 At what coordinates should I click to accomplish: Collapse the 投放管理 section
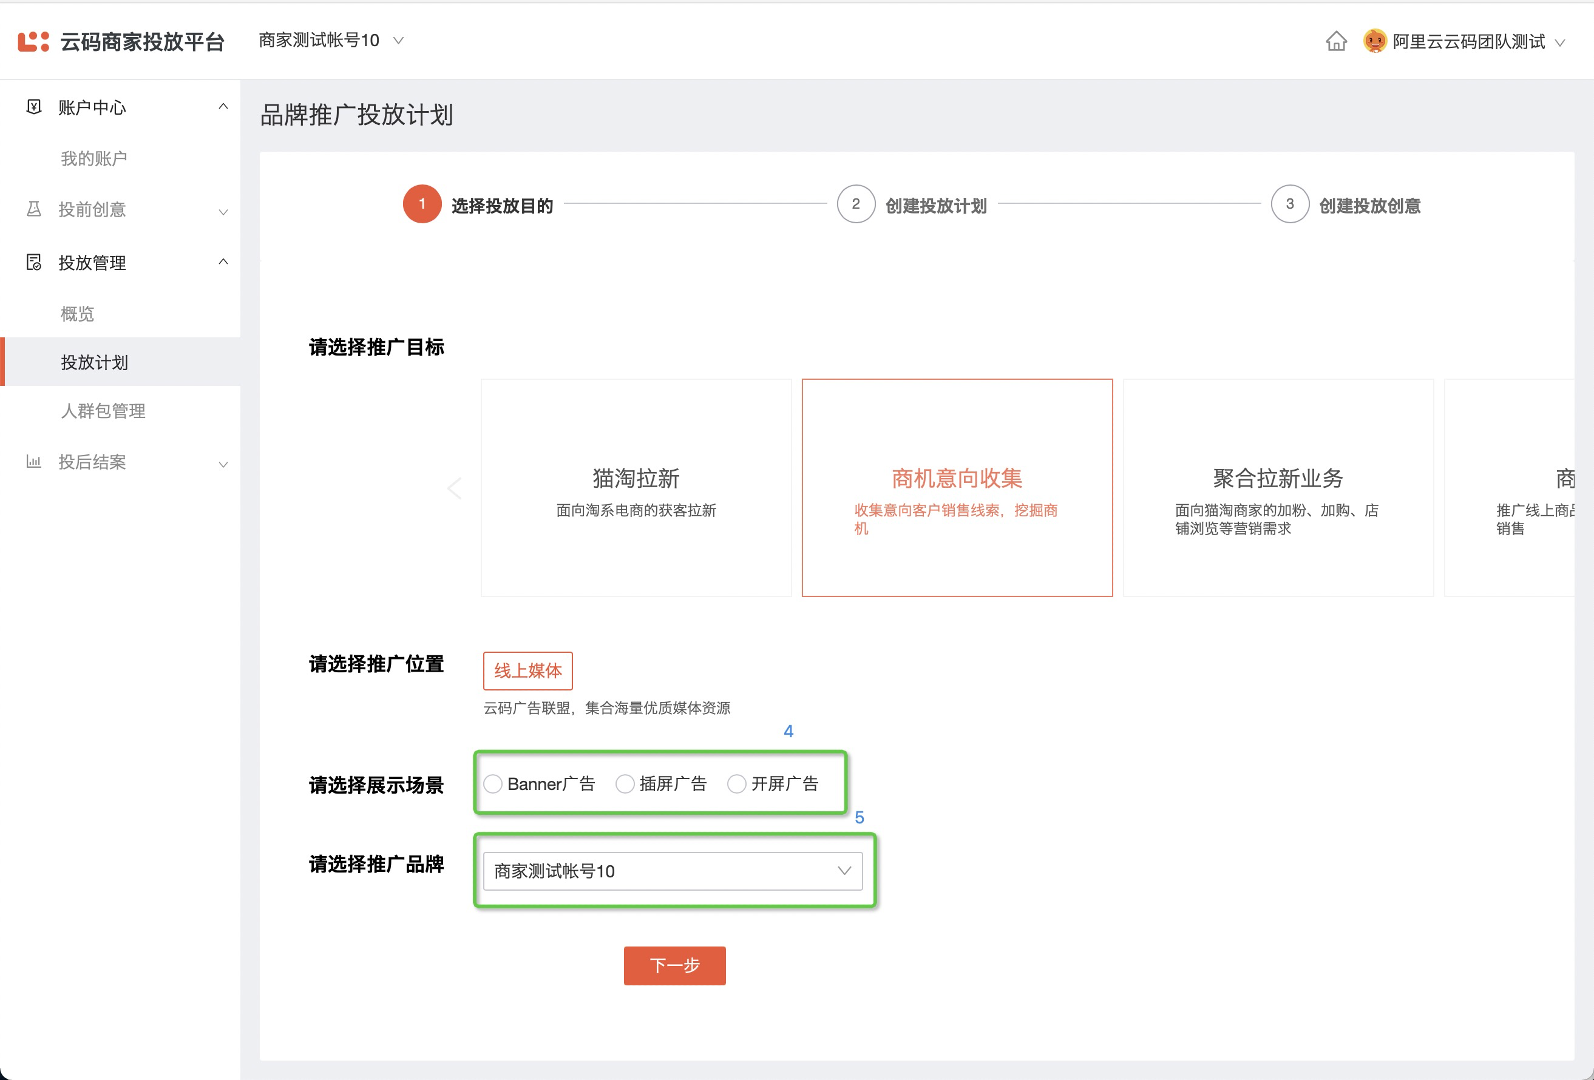223,262
